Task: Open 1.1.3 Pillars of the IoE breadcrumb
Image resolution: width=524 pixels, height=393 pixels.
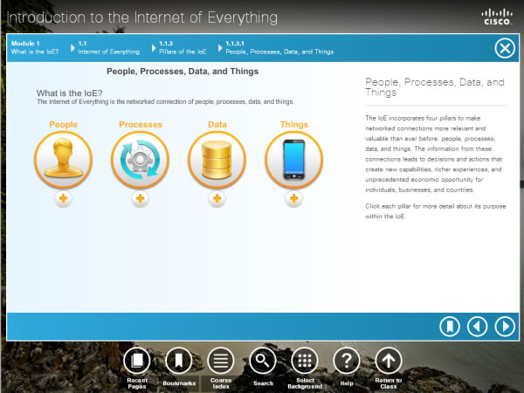Action: [x=182, y=47]
